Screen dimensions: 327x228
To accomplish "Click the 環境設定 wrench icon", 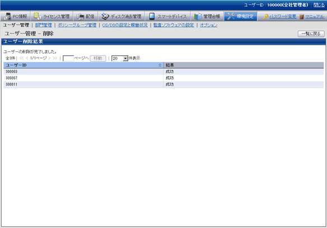I will [231, 16].
